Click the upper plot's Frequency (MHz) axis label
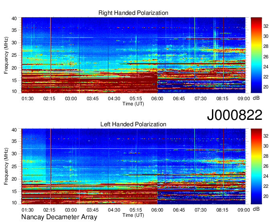Screen dimensions: 273x222 pyautogui.click(x=6, y=55)
